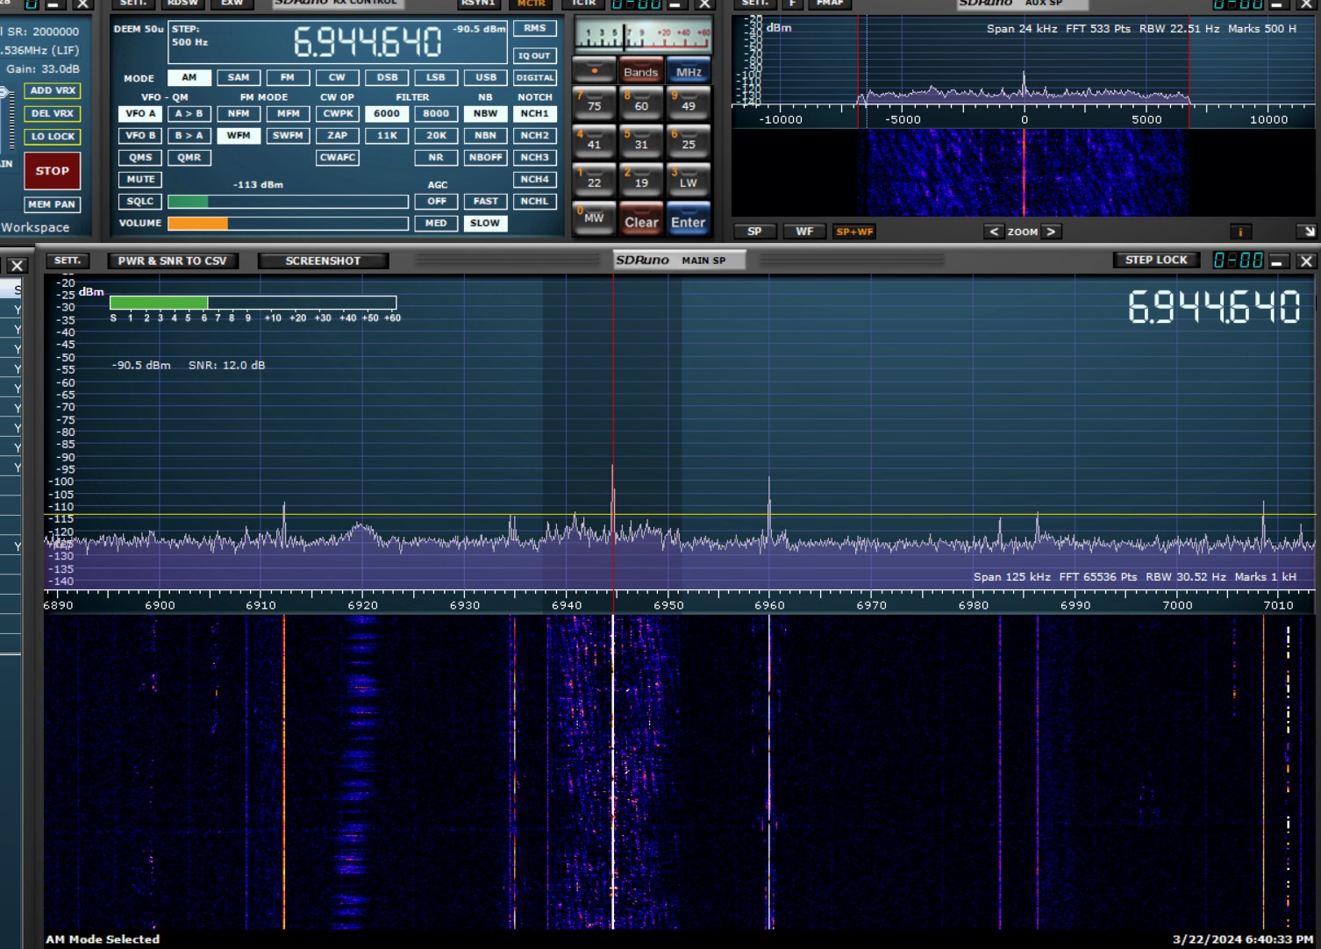This screenshot has width=1321, height=949.
Task: Turn off noise blanker with NBOFF
Action: click(x=485, y=157)
